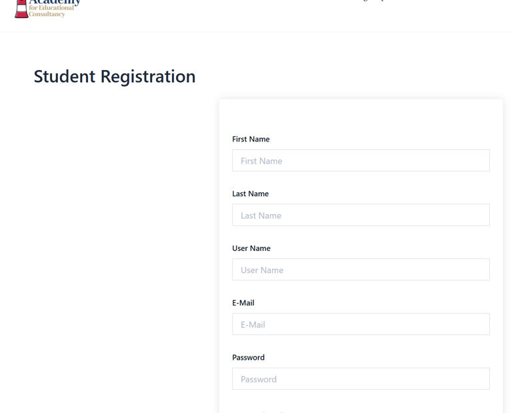This screenshot has width=512, height=413.
Task: Click the Academy wordmark in the header
Action: tap(55, 2)
